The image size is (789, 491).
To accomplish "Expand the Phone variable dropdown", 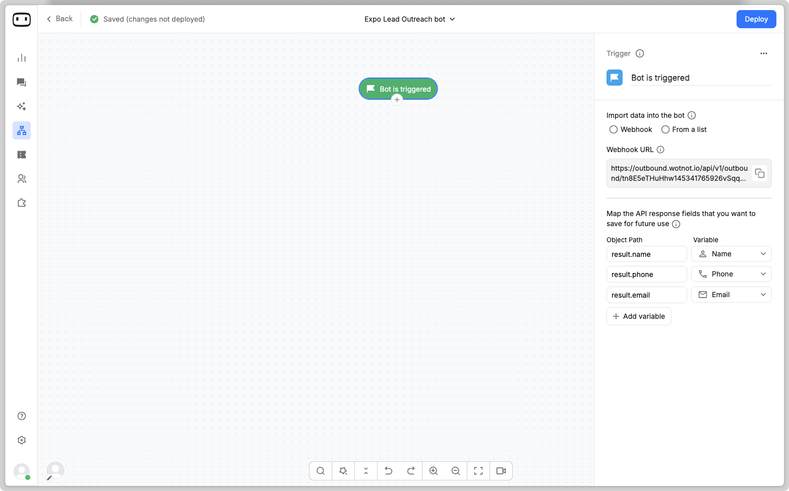I will click(x=731, y=274).
